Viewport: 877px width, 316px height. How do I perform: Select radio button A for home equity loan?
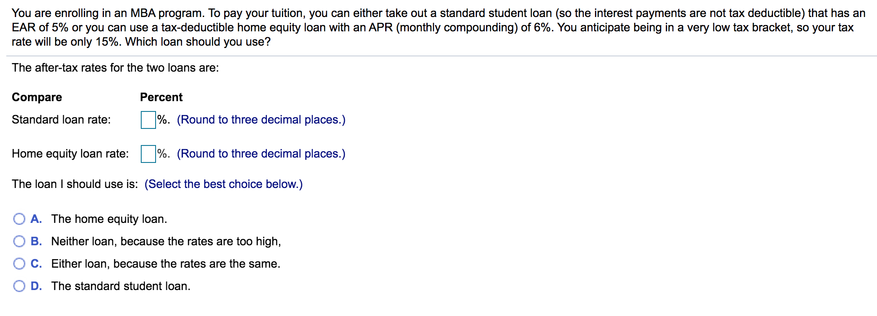tap(19, 219)
